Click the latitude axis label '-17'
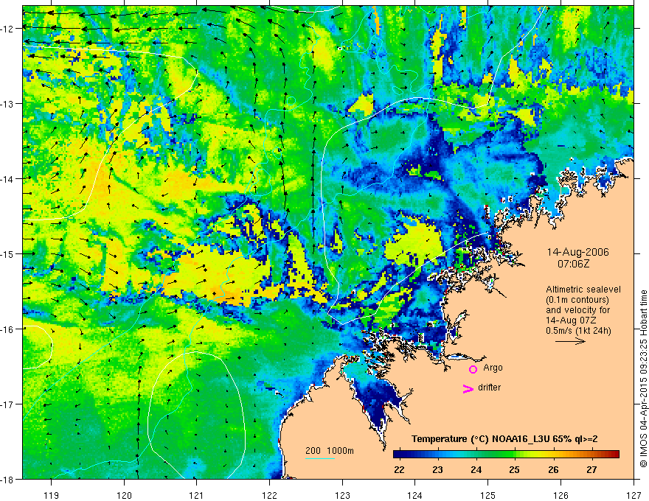The width and height of the screenshot is (649, 501). point(7,404)
